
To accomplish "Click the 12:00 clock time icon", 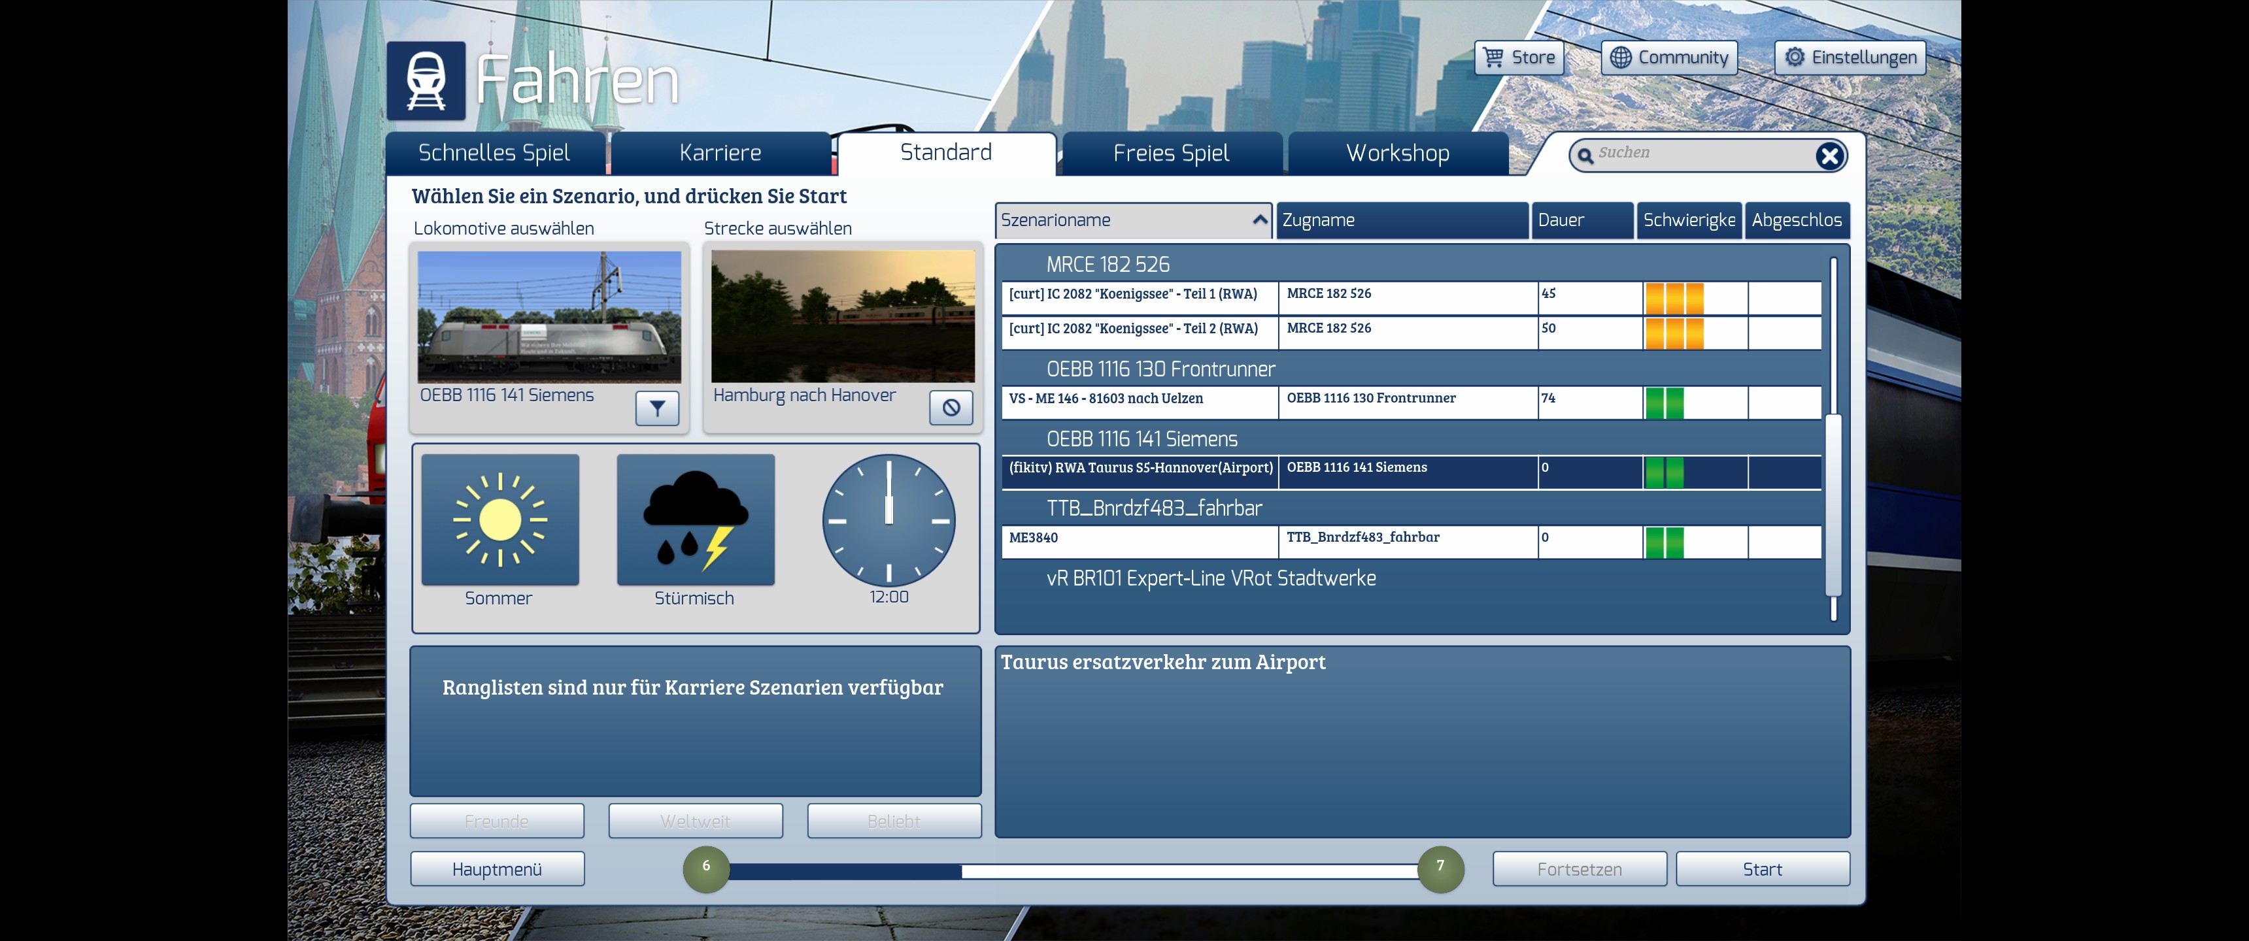I will [x=888, y=520].
